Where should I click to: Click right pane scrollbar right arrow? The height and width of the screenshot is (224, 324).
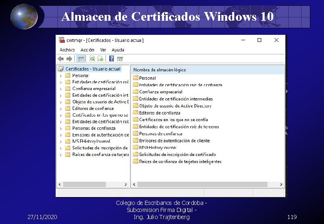coord(281,185)
